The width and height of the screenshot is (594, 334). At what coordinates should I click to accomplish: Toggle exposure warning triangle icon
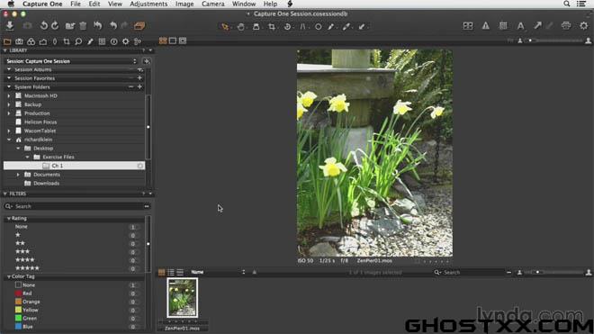(485, 26)
